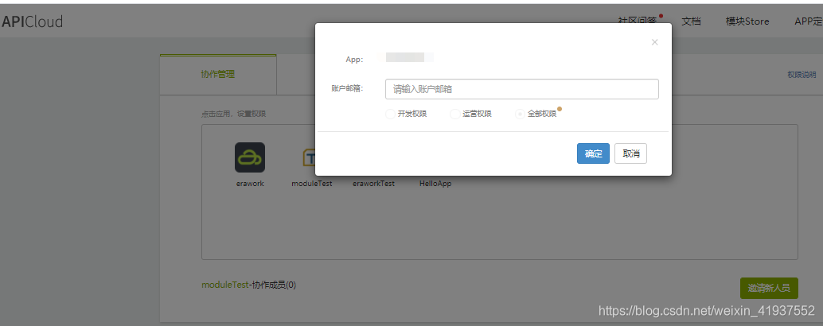
Task: Select the moduleTest app icon
Action: point(309,157)
